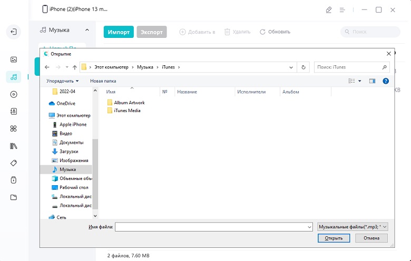Select Музыка in the navigation tree
Viewport: 411px width, 261px height.
(x=66, y=169)
